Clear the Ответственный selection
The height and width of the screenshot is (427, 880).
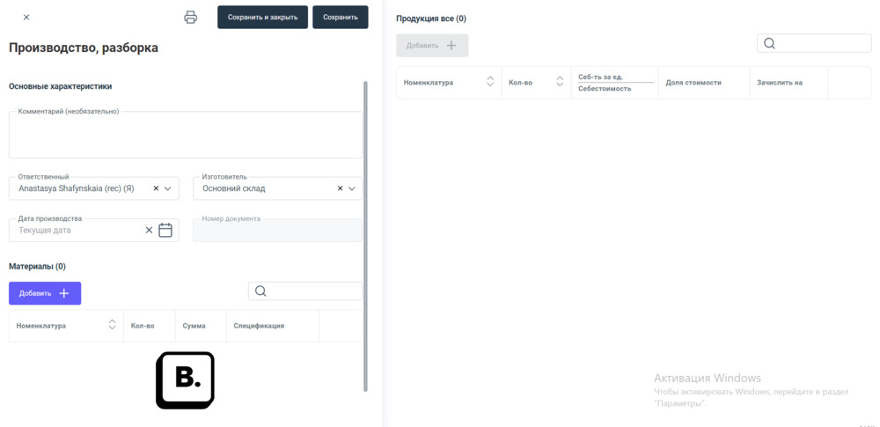156,188
